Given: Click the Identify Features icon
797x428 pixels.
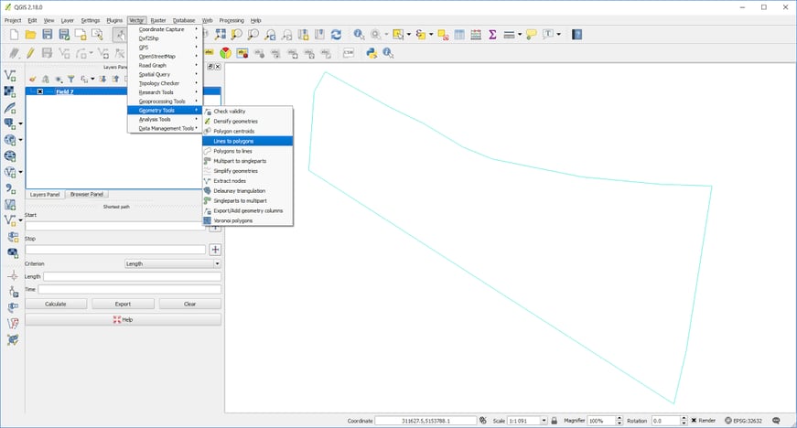Looking at the screenshot, I should (x=359, y=35).
